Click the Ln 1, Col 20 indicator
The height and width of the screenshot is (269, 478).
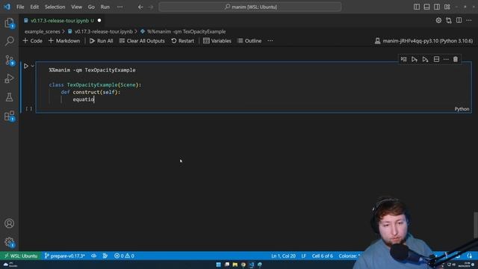pos(283,256)
